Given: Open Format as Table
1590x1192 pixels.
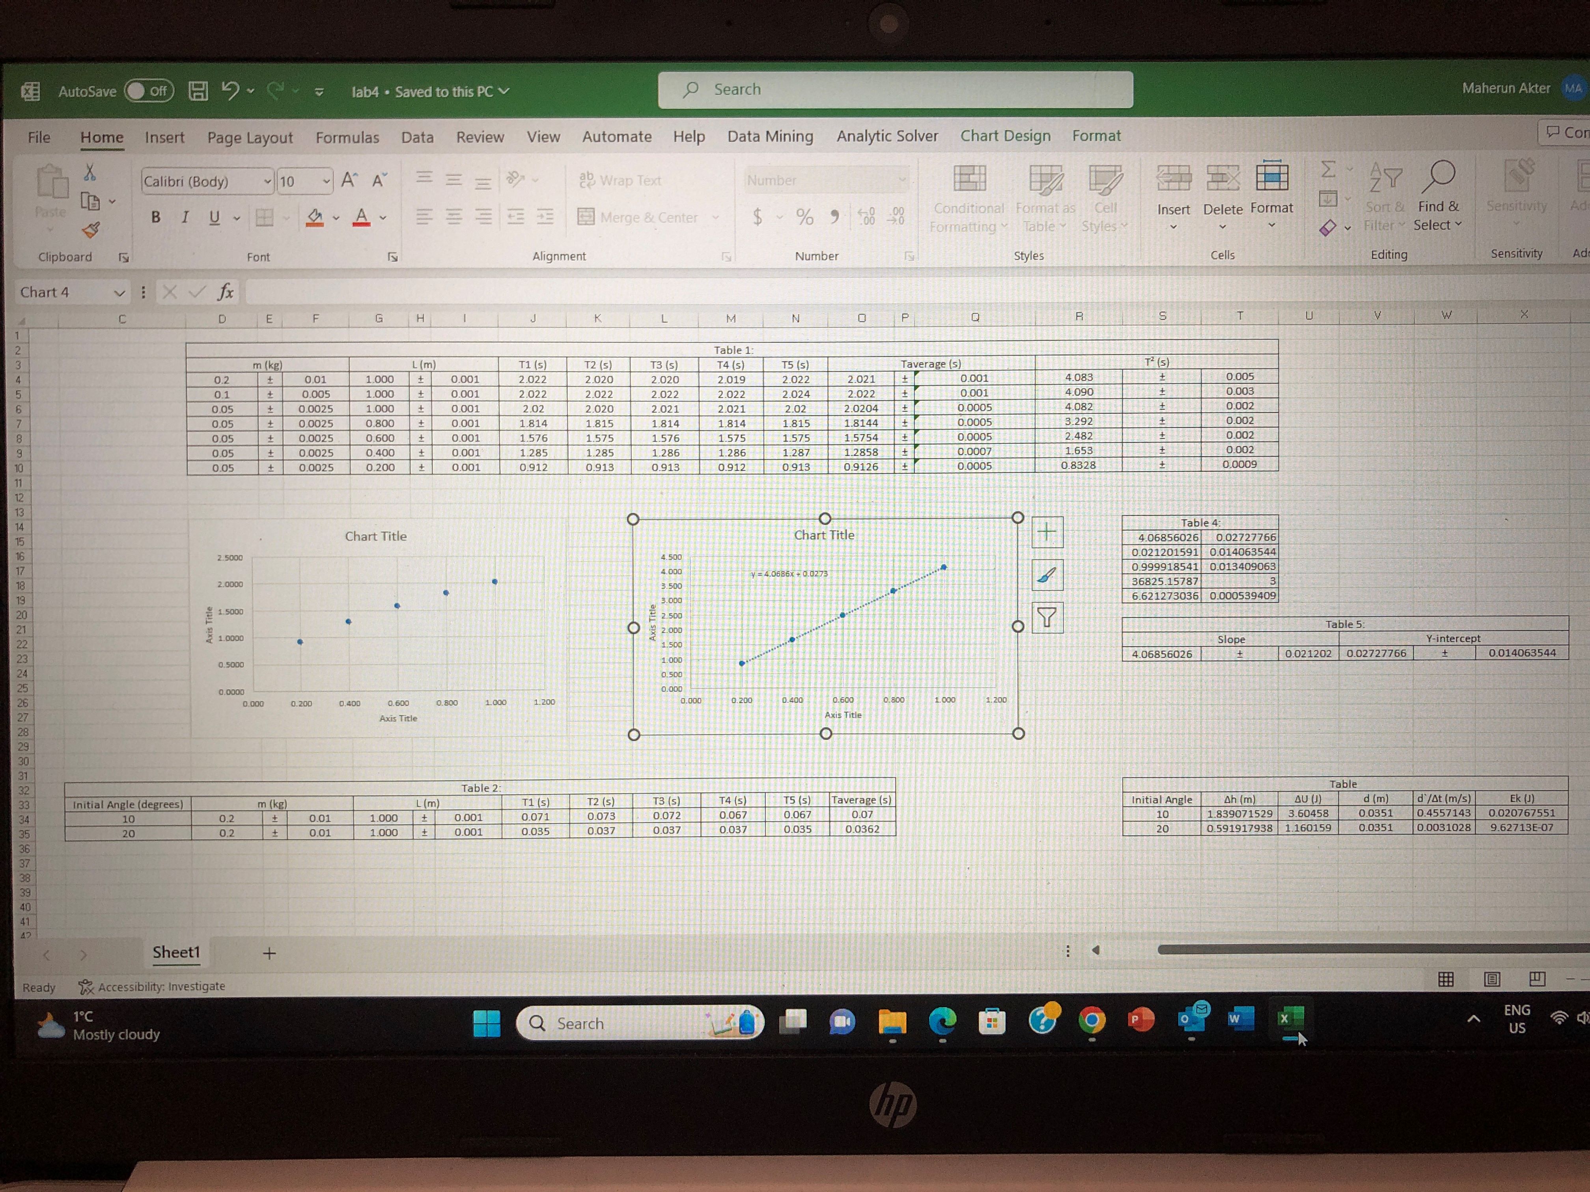Looking at the screenshot, I should 1045,199.
